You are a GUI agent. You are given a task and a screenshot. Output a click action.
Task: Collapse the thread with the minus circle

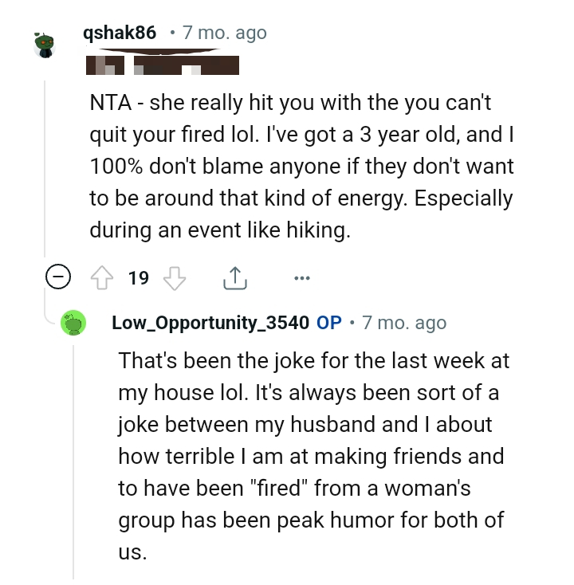click(57, 278)
